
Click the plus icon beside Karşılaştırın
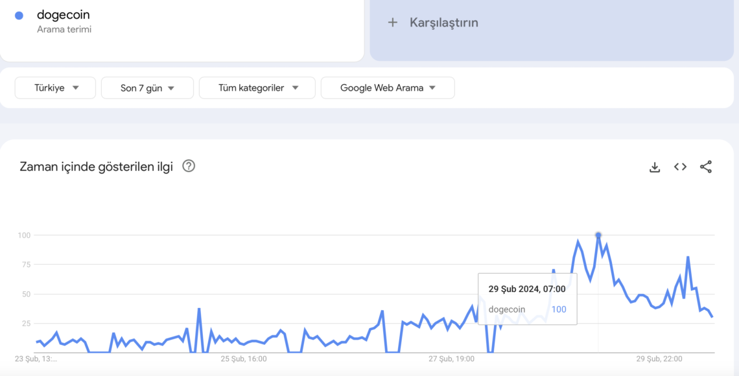393,22
